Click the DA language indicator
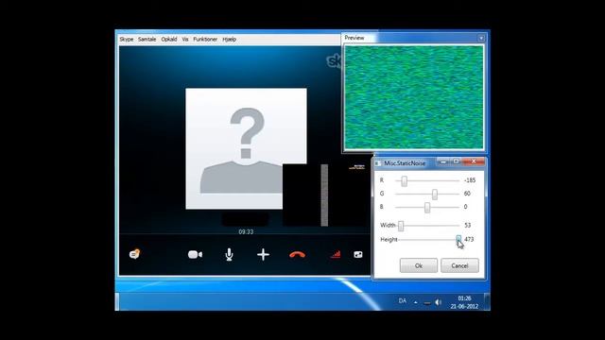605x340 pixels. pyautogui.click(x=402, y=300)
